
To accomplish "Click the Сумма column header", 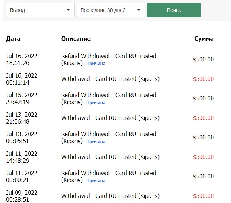I will coord(204,39).
